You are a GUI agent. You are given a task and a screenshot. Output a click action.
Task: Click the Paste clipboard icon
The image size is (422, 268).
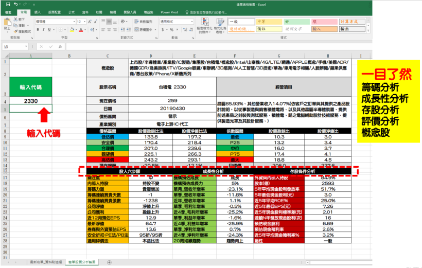(7, 22)
